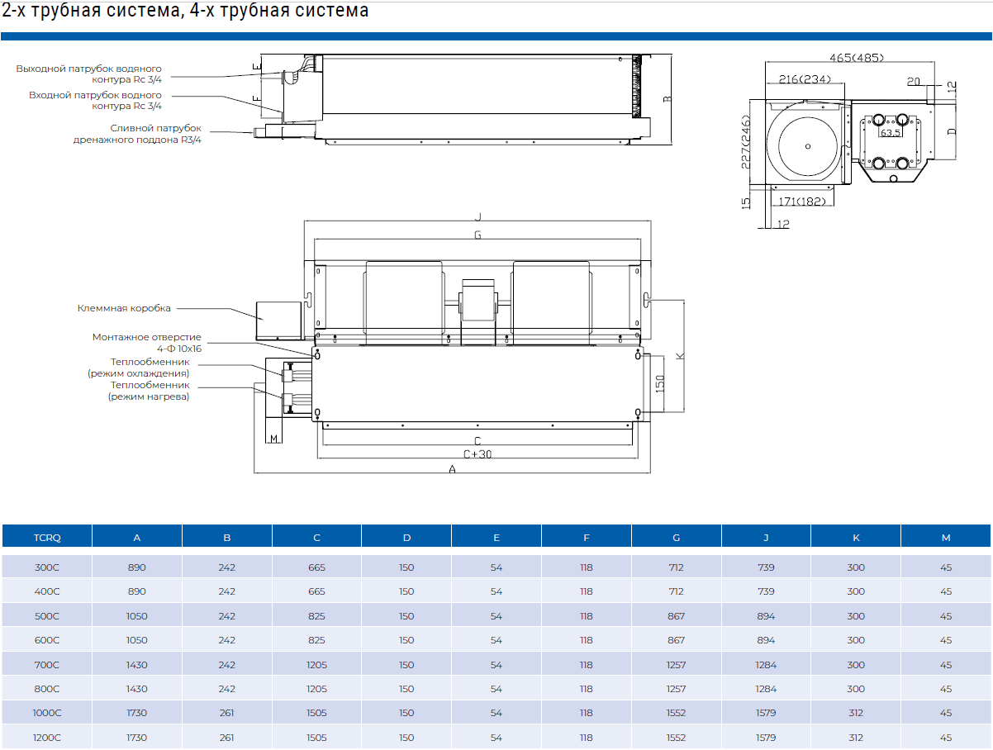This screenshot has height=750, width=993.
Task: Click the C+30 dimension label
Action: (476, 453)
